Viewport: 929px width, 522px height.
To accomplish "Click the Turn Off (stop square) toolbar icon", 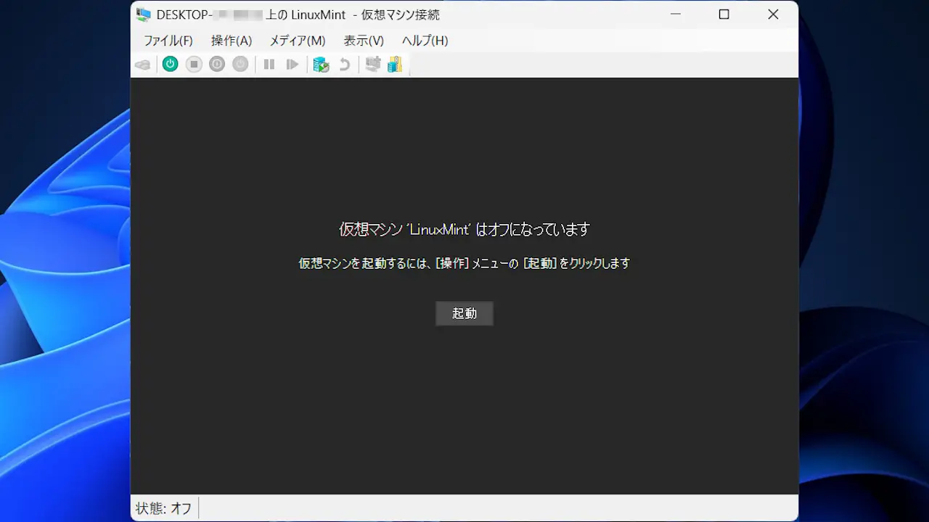I will click(194, 65).
